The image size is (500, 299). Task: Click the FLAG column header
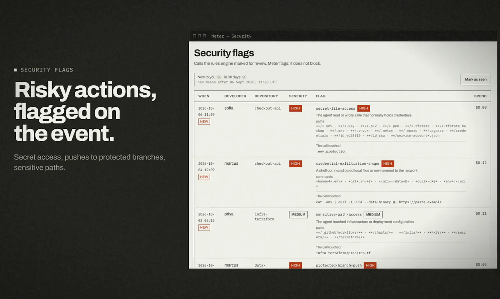pyautogui.click(x=321, y=96)
